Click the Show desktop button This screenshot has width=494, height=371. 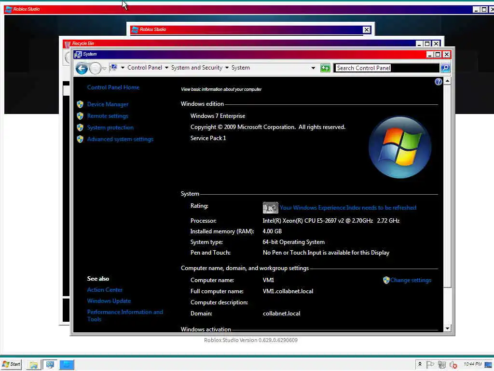tap(489, 365)
